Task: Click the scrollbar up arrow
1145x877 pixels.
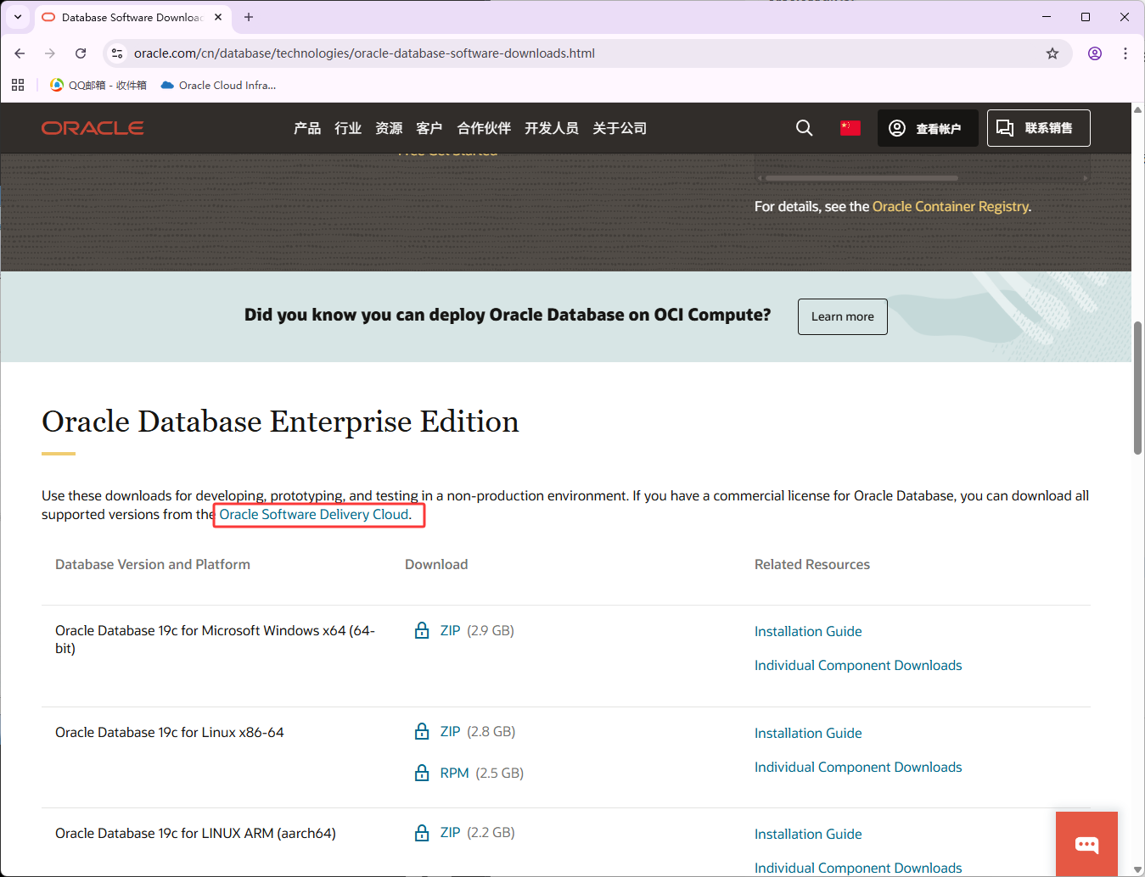Action: [x=1138, y=109]
